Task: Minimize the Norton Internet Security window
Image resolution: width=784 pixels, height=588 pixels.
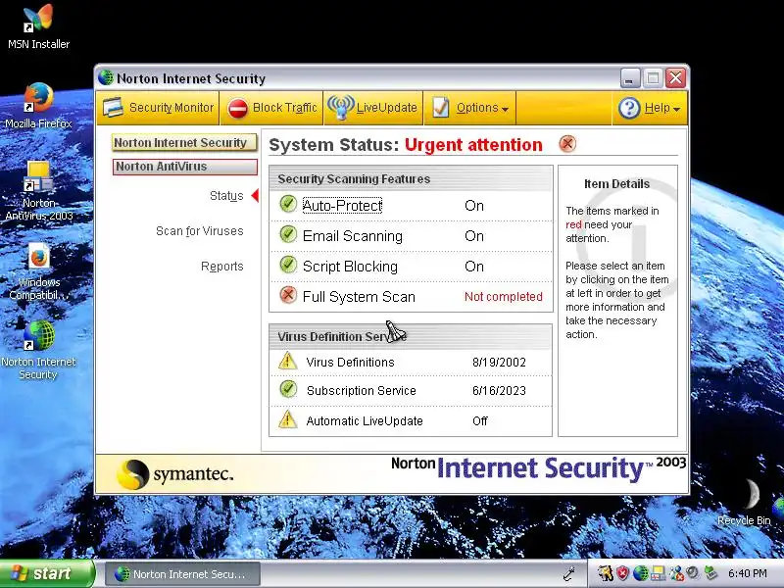Action: pos(630,78)
